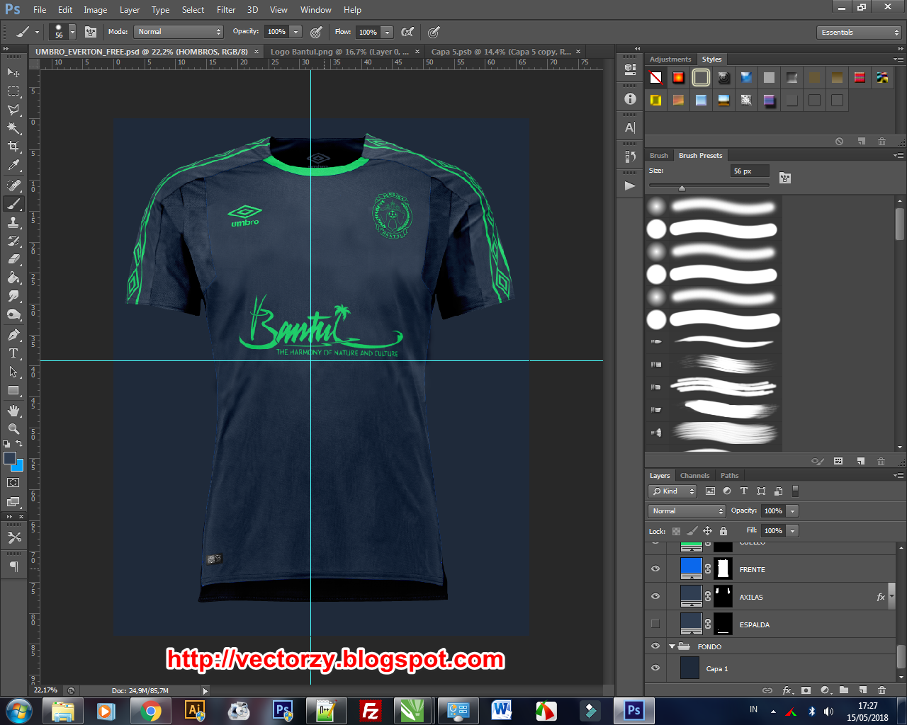Select the Horizontal Type tool

(13, 353)
